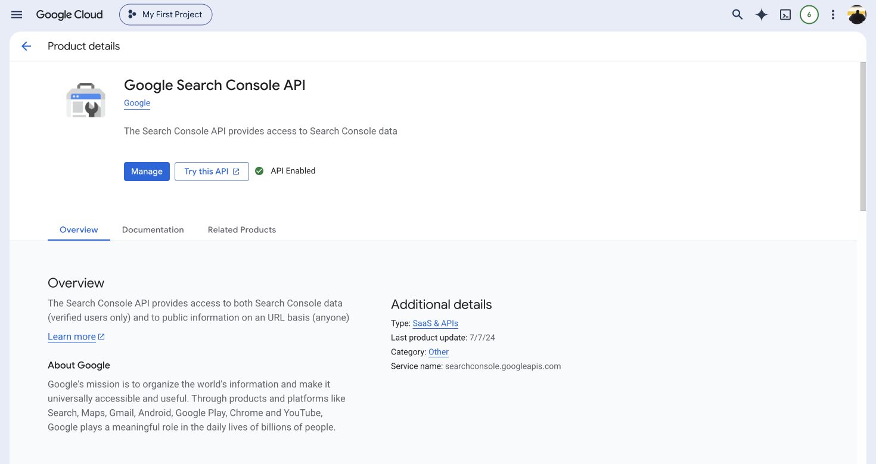876x464 pixels.
Task: Click the Google Search Console API title
Action: pos(215,85)
